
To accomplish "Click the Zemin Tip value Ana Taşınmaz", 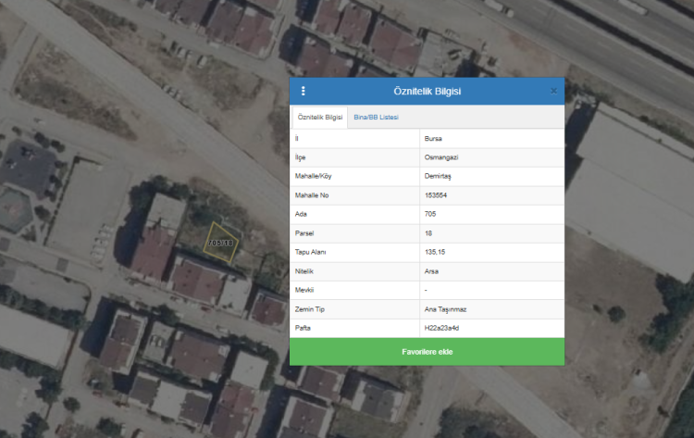I will [x=444, y=309].
